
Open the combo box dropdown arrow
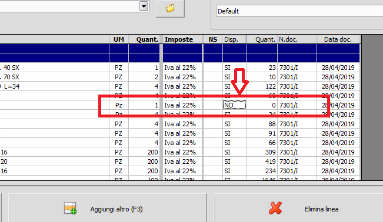[x=144, y=6]
